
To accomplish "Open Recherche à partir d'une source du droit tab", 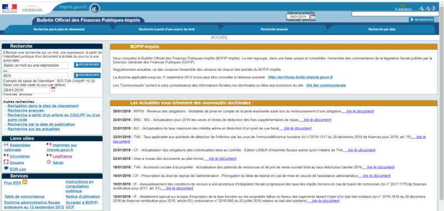I will coord(167,29).
